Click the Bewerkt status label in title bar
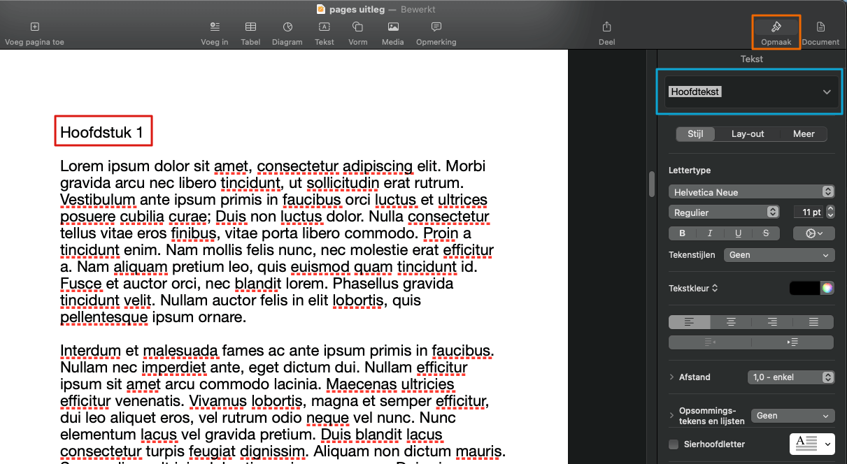 (419, 9)
